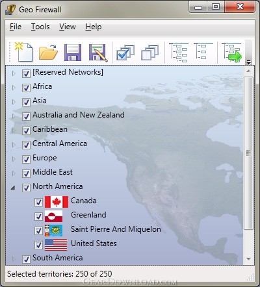260x287 pixels.
Task: Open the Help menu
Action: 94,27
